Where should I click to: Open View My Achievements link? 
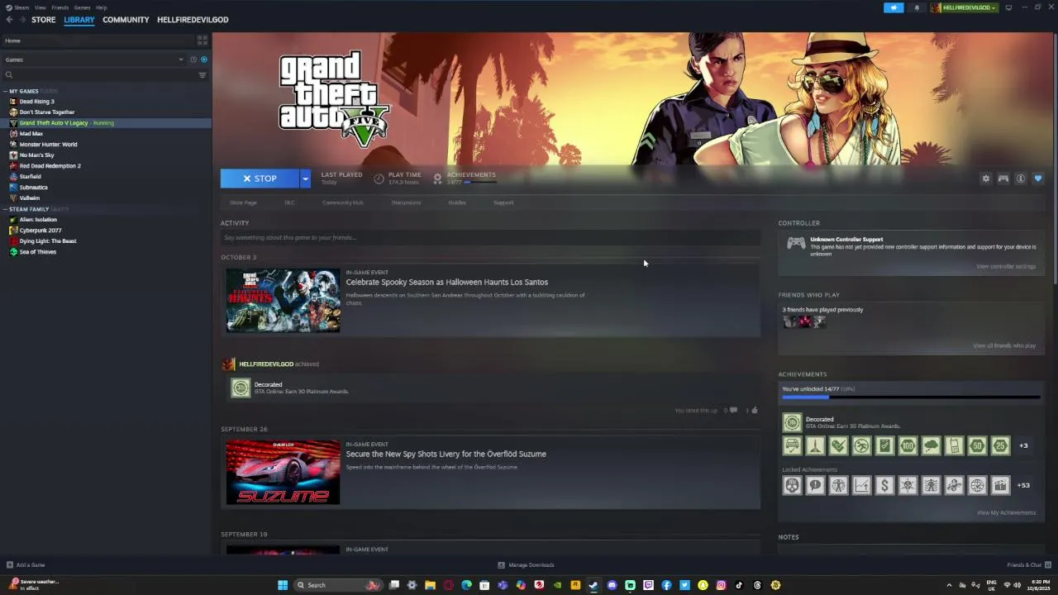1006,513
